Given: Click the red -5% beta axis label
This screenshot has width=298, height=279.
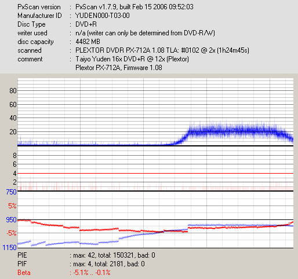Looking at the screenshot, I should [x=12, y=233].
